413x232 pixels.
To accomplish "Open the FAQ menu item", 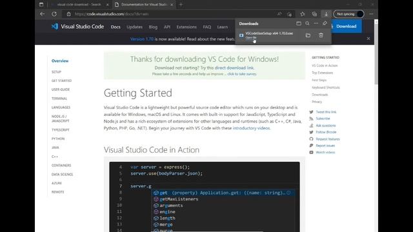I will coord(206,27).
